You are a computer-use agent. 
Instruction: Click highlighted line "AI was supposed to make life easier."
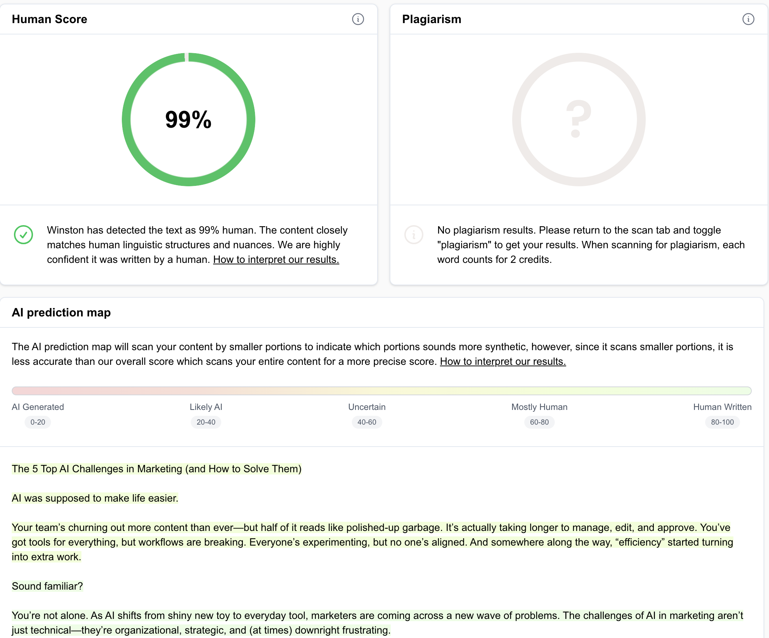95,498
